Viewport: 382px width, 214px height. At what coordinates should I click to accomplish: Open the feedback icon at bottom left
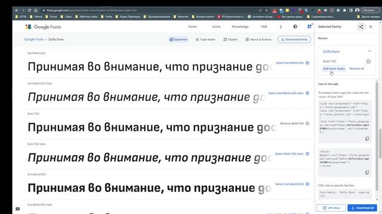click(17, 209)
